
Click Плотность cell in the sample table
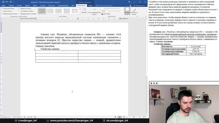[x=173, y=46]
